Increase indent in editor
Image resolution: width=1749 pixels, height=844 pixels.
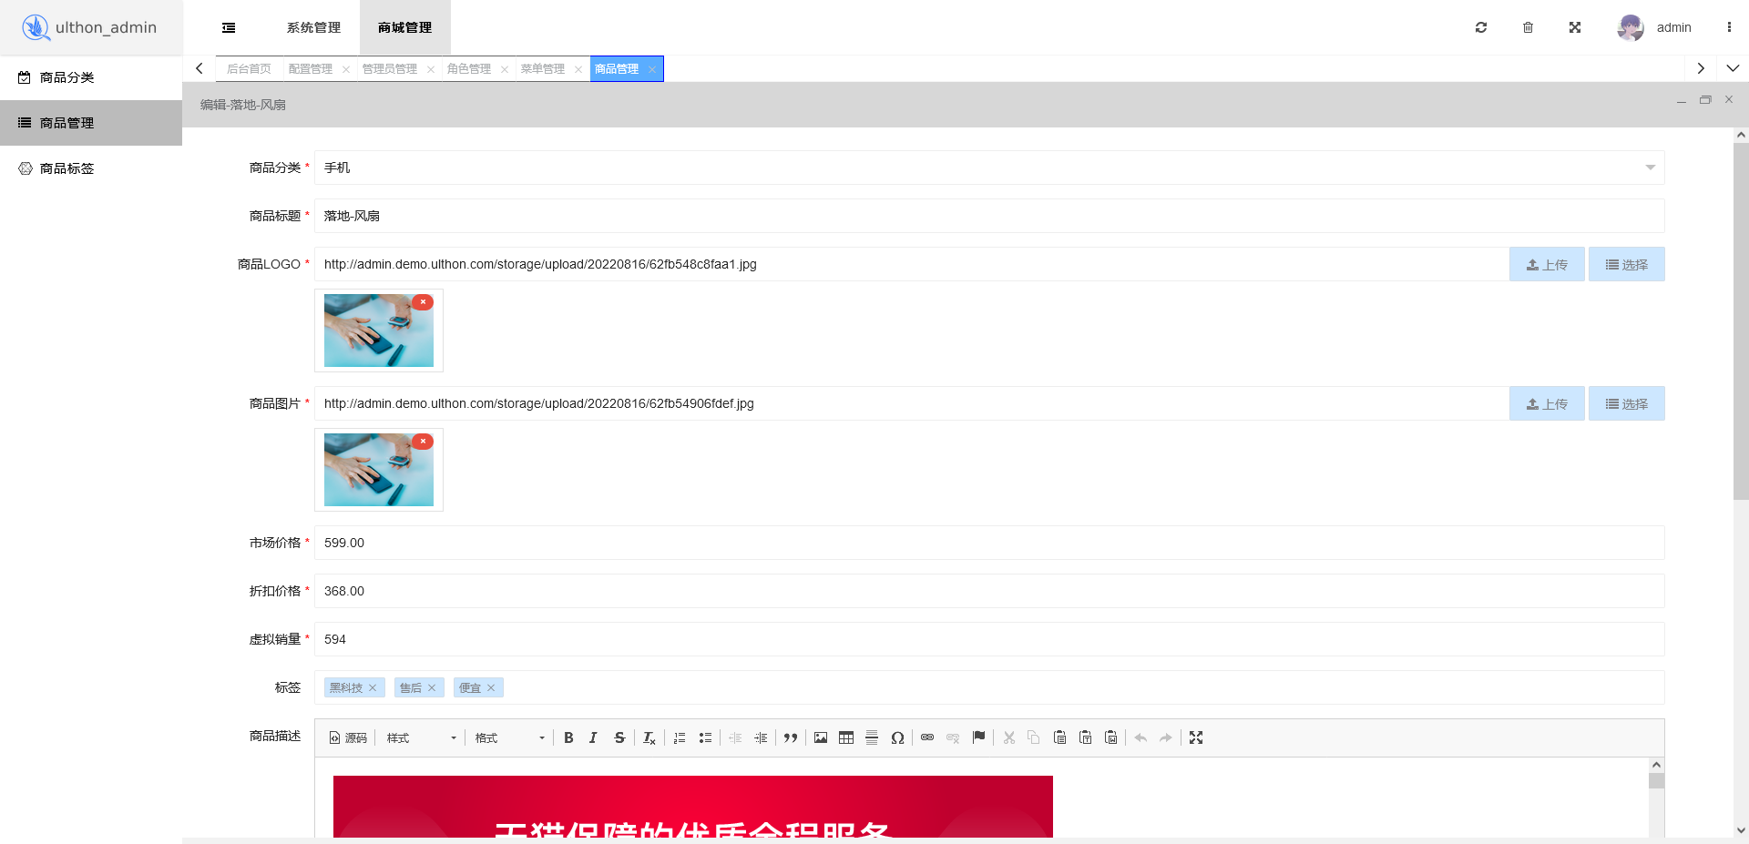(x=761, y=737)
